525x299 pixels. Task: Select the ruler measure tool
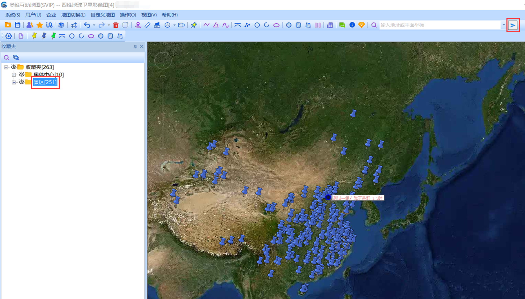coord(147,25)
